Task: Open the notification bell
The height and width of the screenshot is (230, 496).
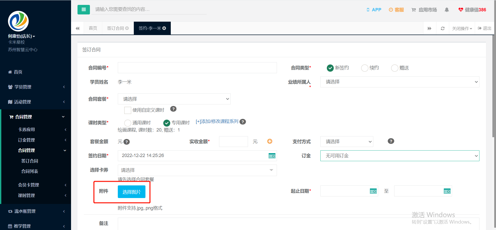Action: (x=447, y=10)
